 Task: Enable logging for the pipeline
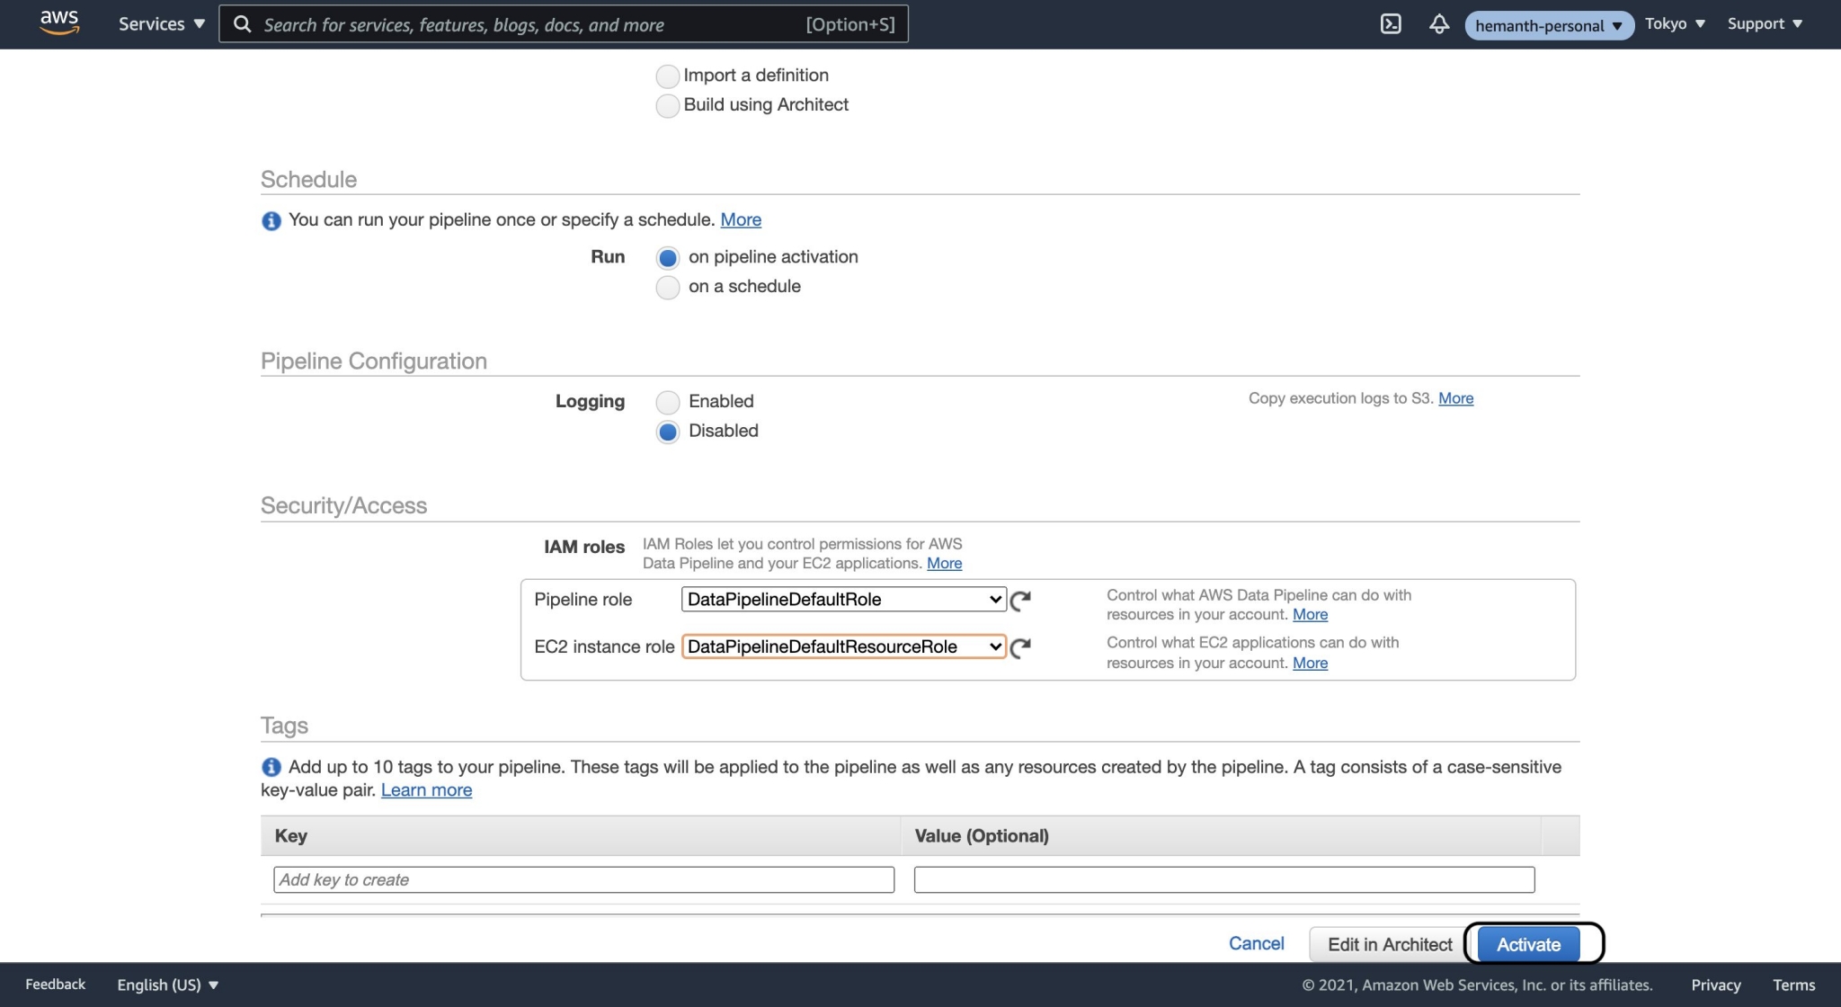pos(667,402)
